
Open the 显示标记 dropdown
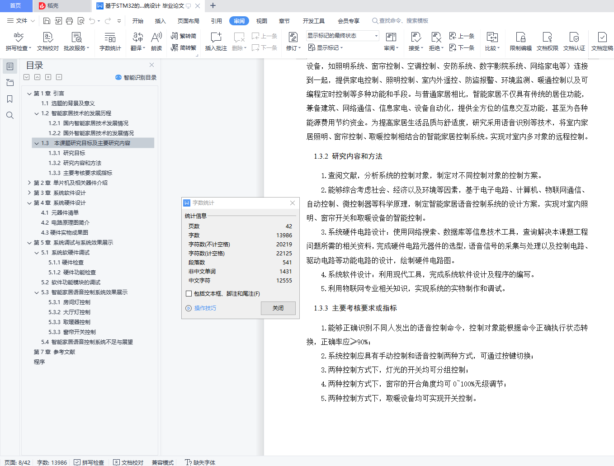click(x=326, y=47)
